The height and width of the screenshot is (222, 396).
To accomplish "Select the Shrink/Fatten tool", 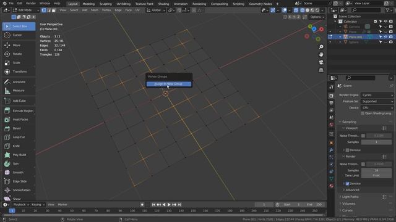I will pyautogui.click(x=19, y=190).
